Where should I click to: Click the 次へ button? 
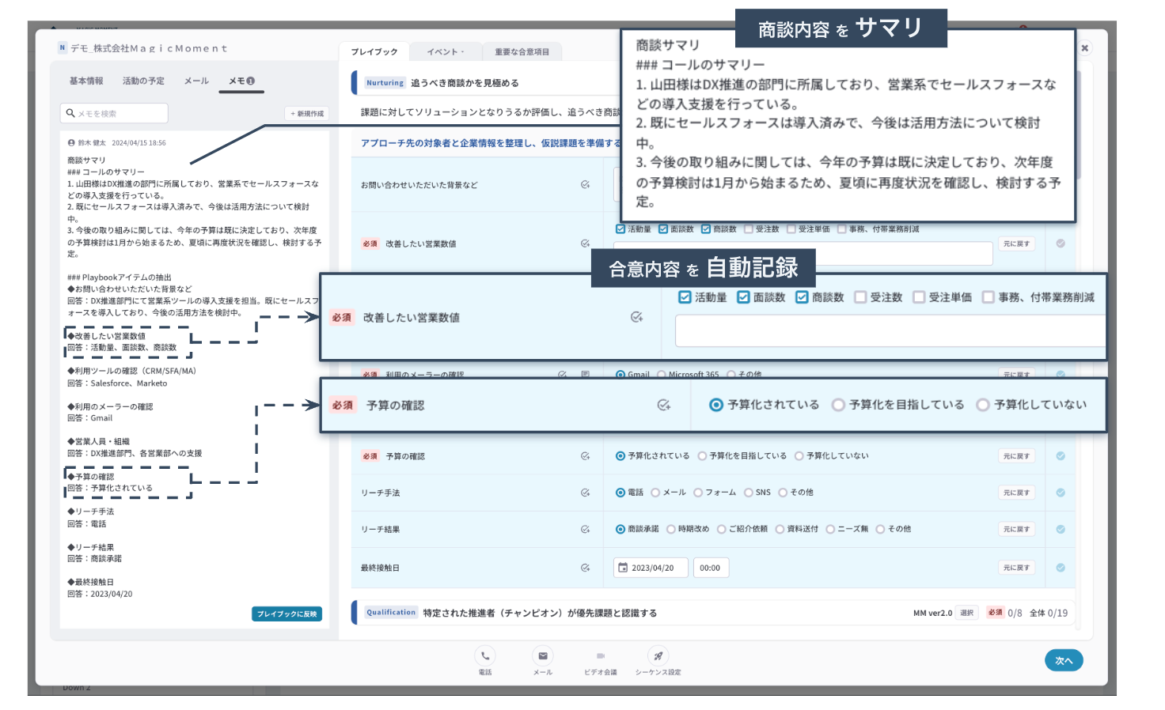[1064, 660]
